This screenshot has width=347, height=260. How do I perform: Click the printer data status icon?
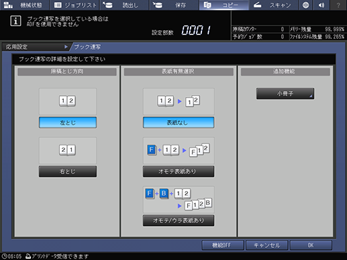(x=28, y=256)
